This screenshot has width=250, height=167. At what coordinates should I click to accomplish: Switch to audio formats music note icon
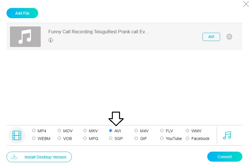click(227, 135)
